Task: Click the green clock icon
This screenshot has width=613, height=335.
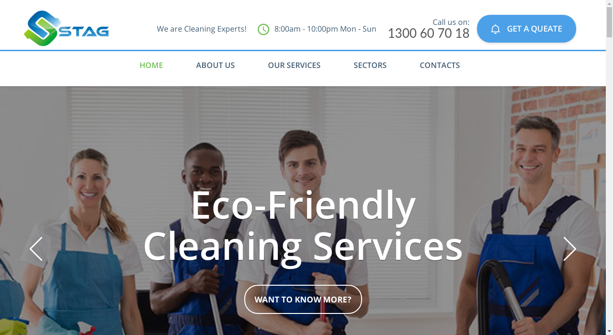Action: coord(263,29)
